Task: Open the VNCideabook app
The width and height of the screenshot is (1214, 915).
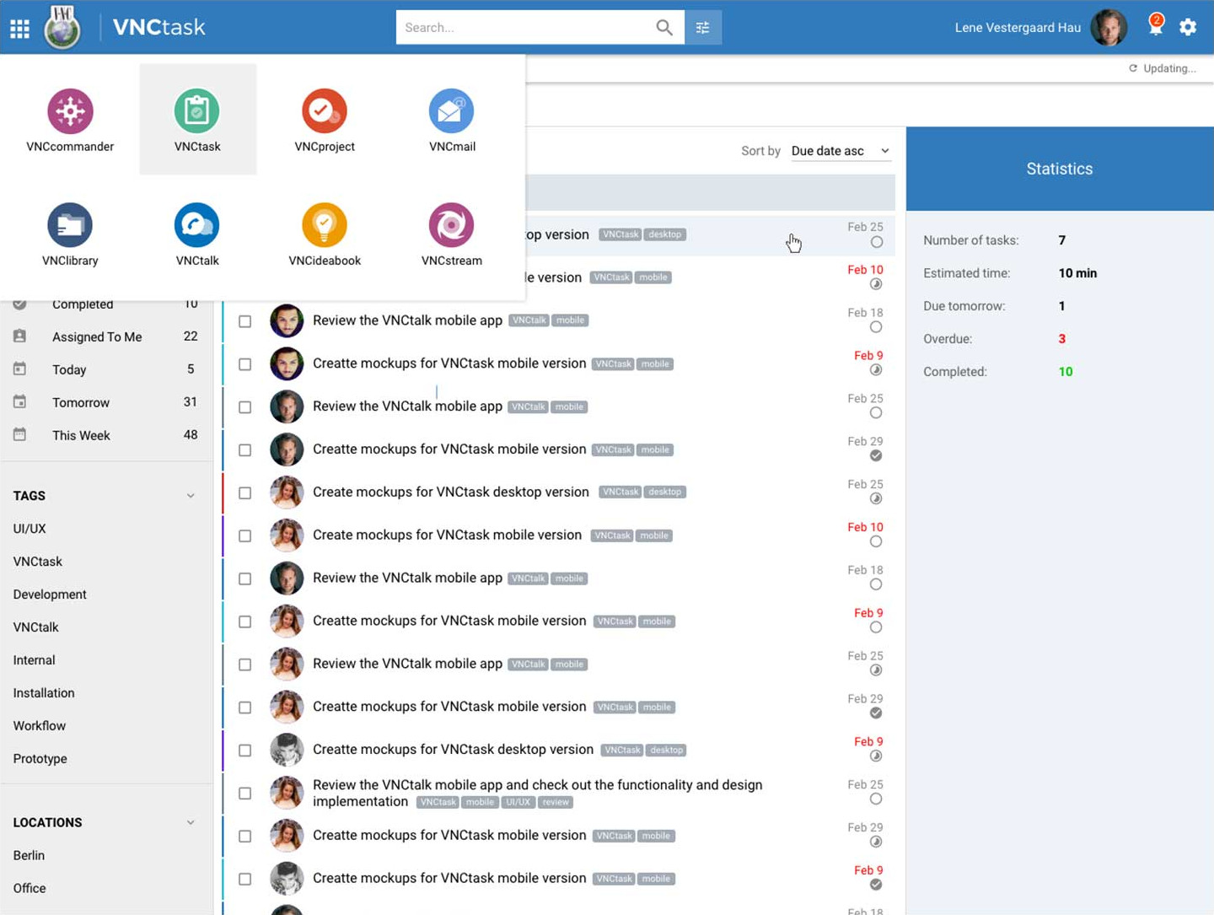Action: pyautogui.click(x=325, y=226)
